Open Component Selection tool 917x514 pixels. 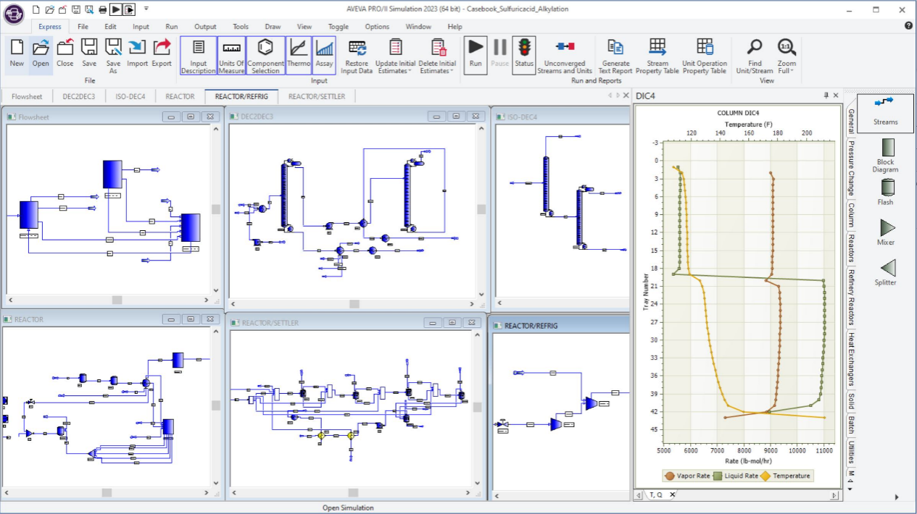pos(265,55)
